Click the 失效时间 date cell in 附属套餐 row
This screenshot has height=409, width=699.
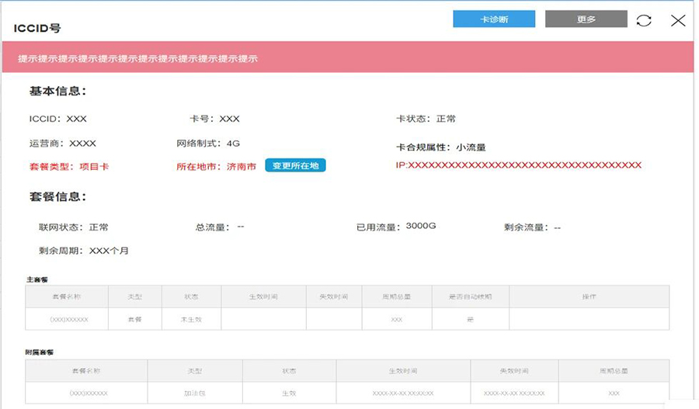tap(514, 393)
